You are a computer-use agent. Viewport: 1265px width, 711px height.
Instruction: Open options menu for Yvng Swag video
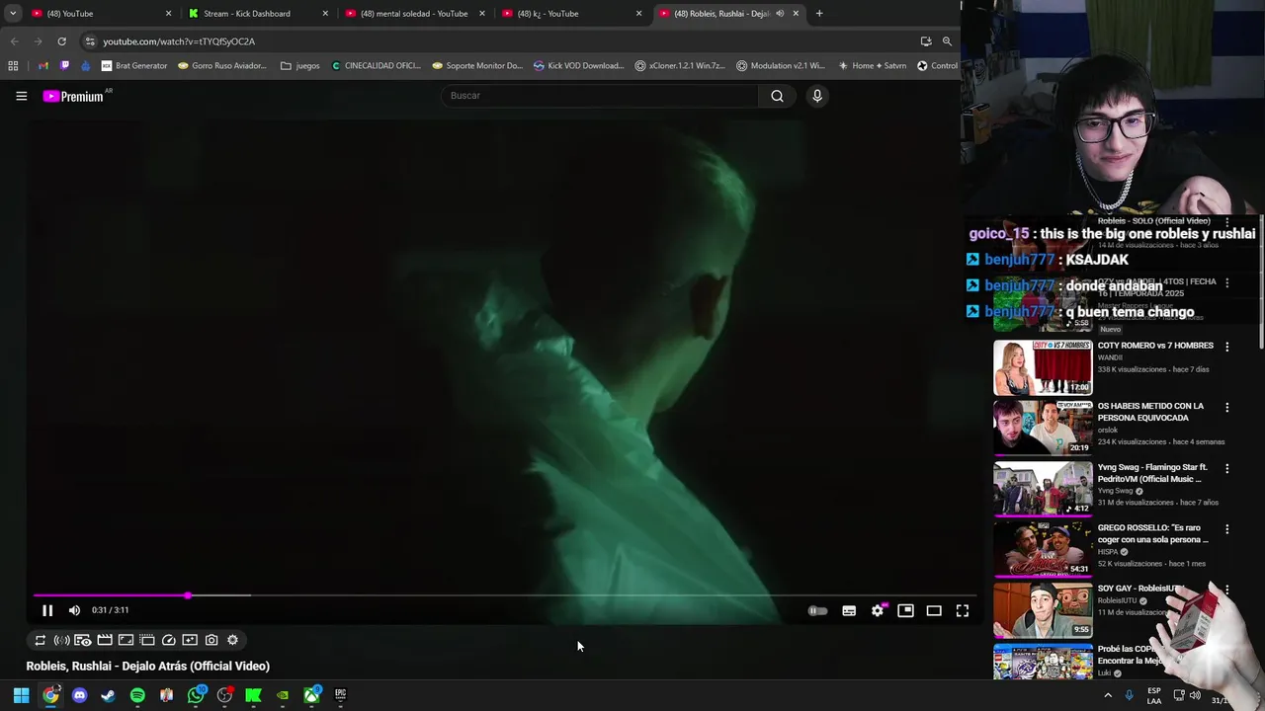point(1227,468)
